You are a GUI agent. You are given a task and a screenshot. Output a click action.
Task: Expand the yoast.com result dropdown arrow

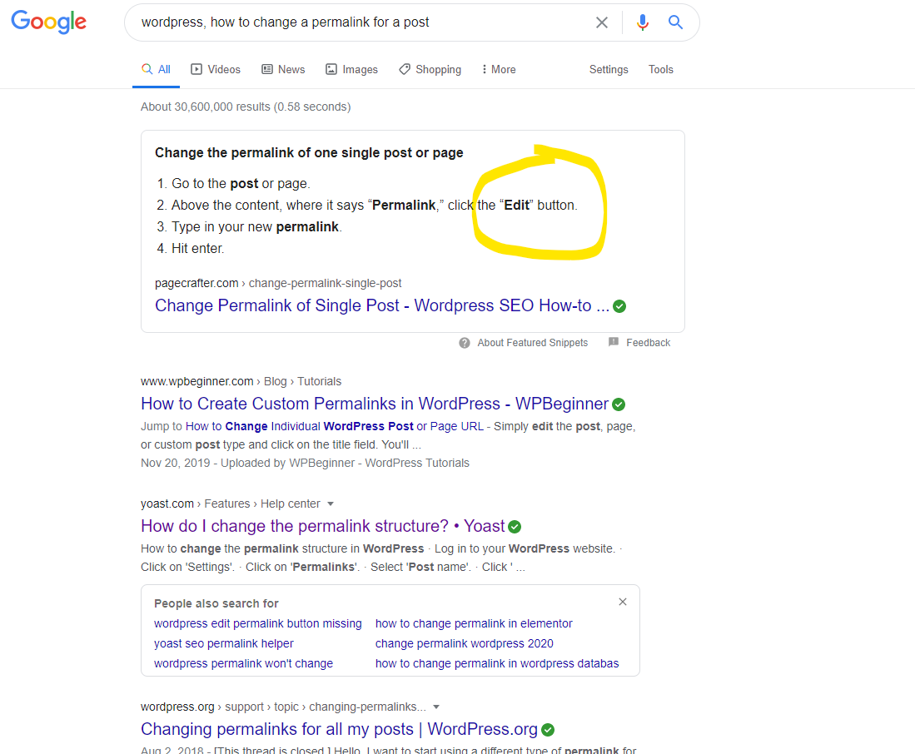click(x=331, y=504)
